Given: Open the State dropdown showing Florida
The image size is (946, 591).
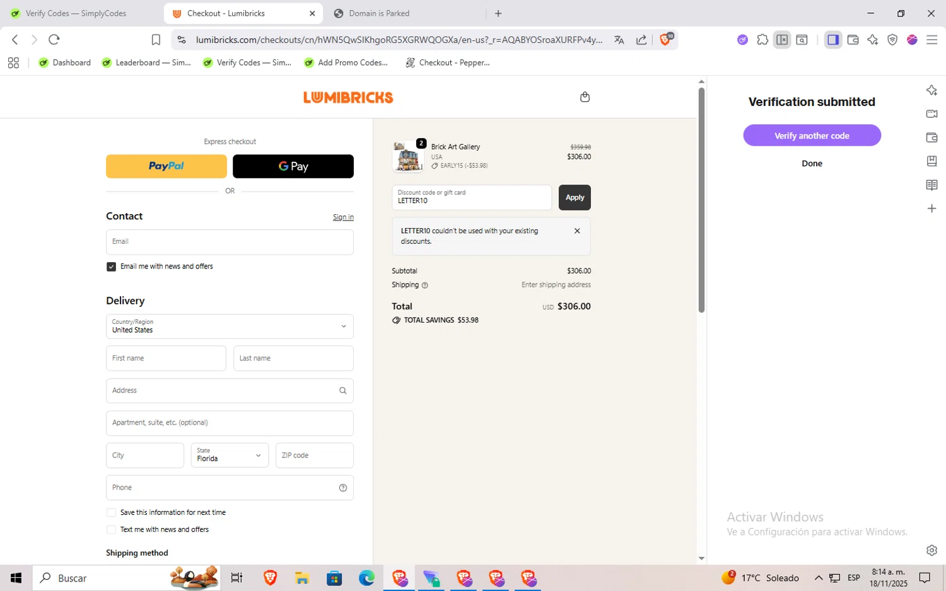Looking at the screenshot, I should tap(230, 455).
